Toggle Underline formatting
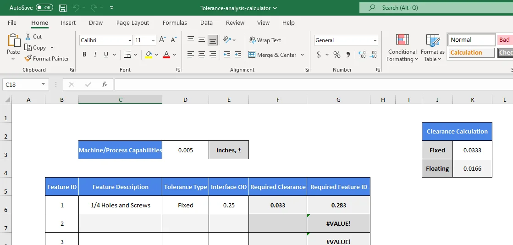The height and width of the screenshot is (245, 513). 106,55
